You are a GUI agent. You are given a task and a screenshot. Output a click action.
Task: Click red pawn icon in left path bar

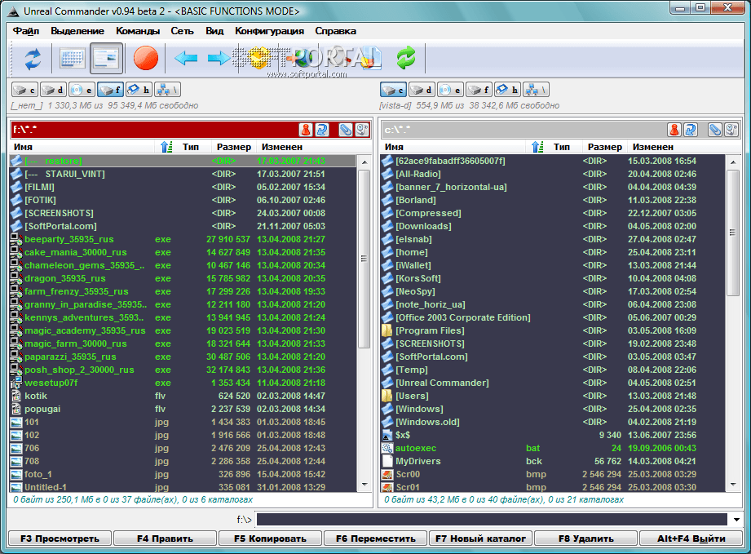(x=306, y=130)
